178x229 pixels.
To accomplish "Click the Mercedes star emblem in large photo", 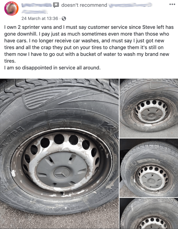I will [62, 173].
